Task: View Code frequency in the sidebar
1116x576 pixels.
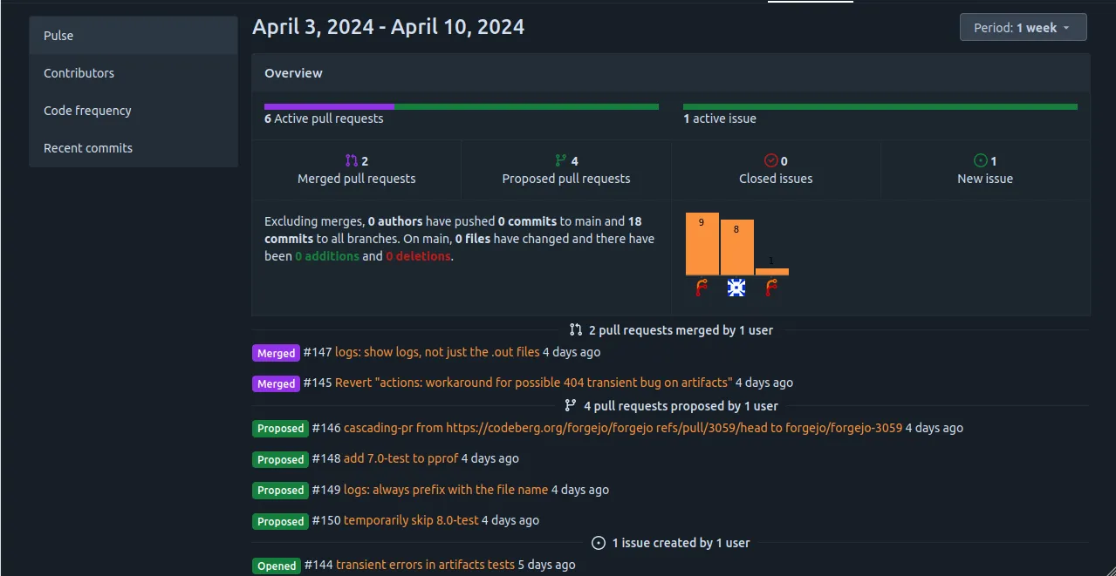Action: pos(87,111)
